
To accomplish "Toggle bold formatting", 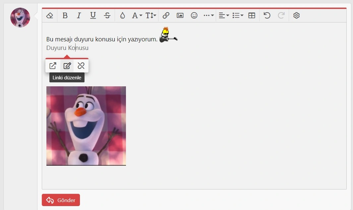I will (65, 16).
